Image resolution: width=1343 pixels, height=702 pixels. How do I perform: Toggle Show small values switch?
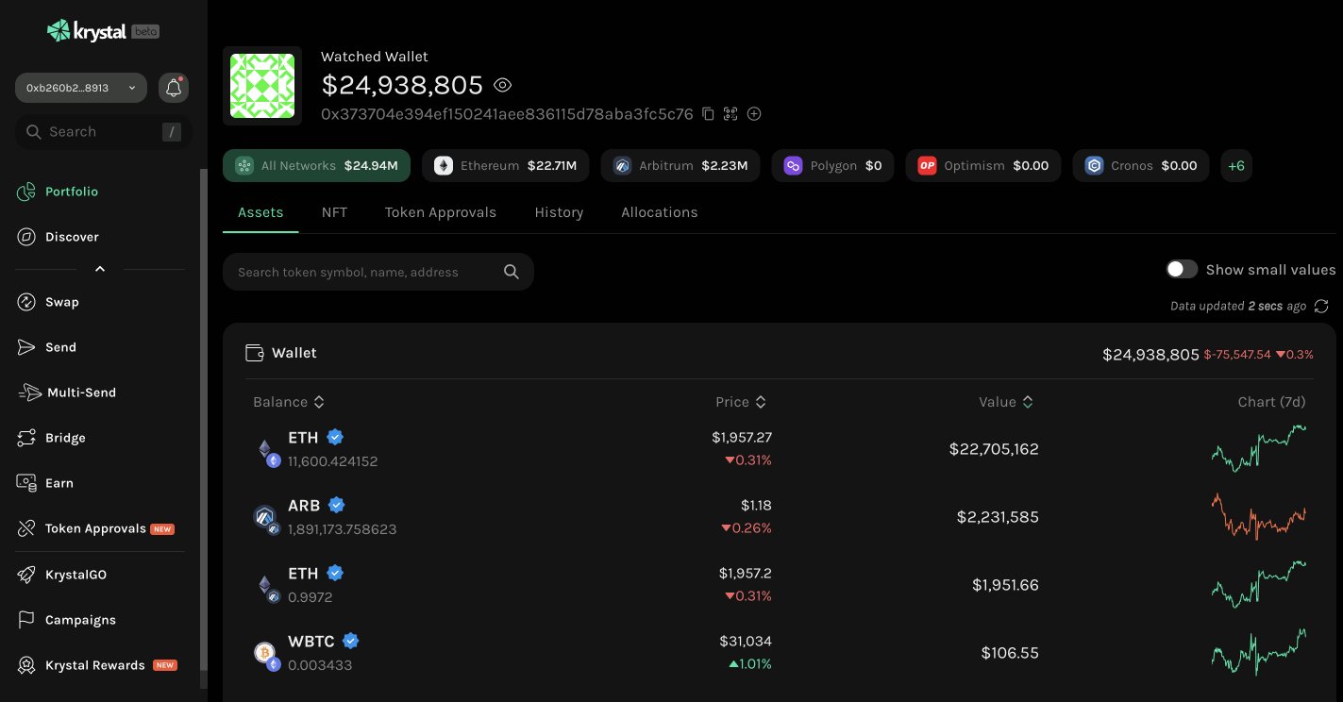(x=1182, y=269)
